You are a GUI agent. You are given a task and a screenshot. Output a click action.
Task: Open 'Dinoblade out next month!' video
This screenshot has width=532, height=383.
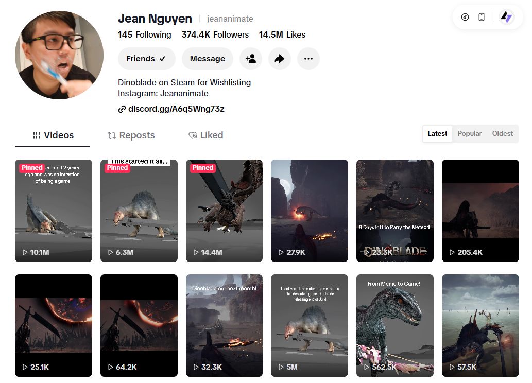tap(224, 326)
